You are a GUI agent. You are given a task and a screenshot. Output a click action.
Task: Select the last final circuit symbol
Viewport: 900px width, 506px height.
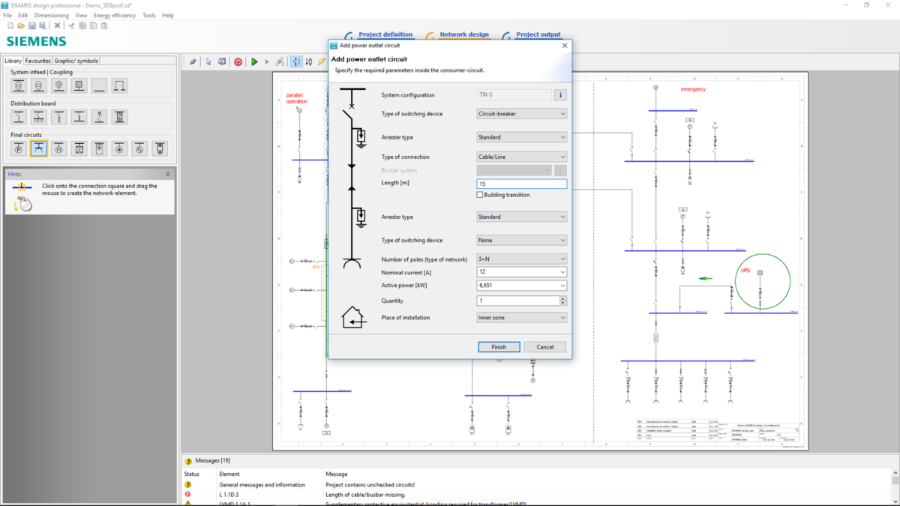click(x=160, y=148)
